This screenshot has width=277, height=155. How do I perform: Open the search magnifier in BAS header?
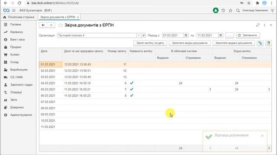click(238, 10)
